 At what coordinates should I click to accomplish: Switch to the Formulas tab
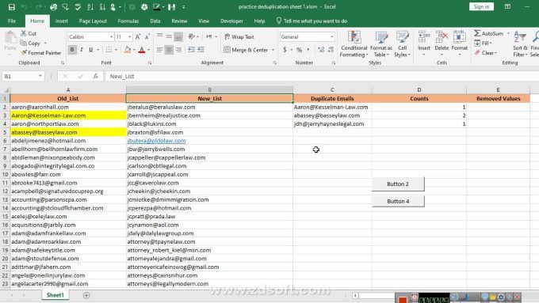click(128, 21)
